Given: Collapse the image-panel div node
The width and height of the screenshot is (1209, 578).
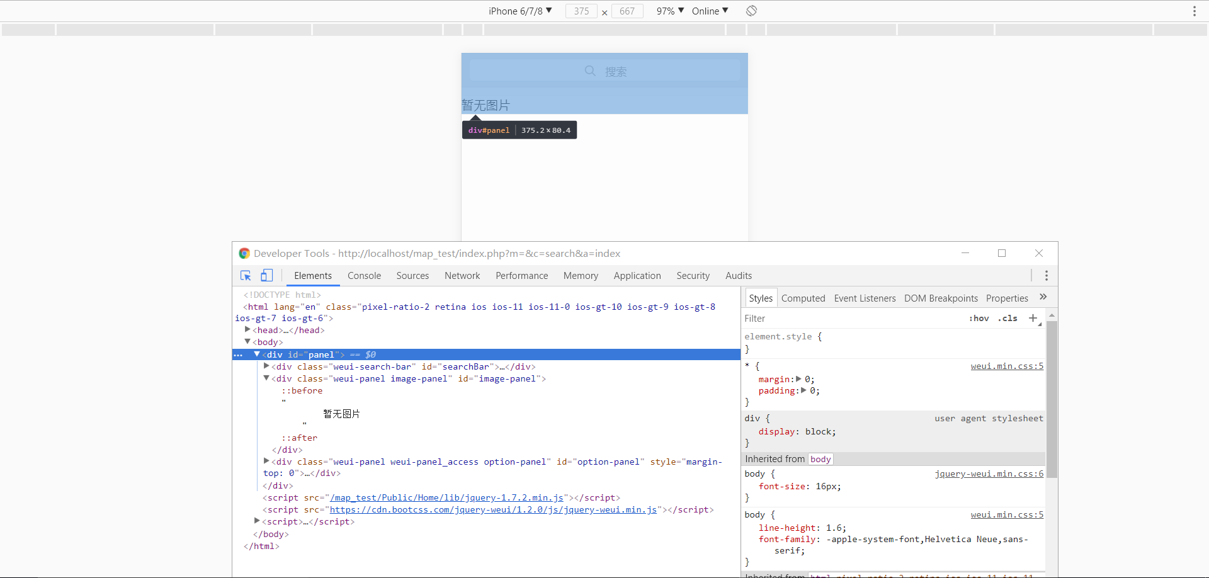Looking at the screenshot, I should (266, 378).
